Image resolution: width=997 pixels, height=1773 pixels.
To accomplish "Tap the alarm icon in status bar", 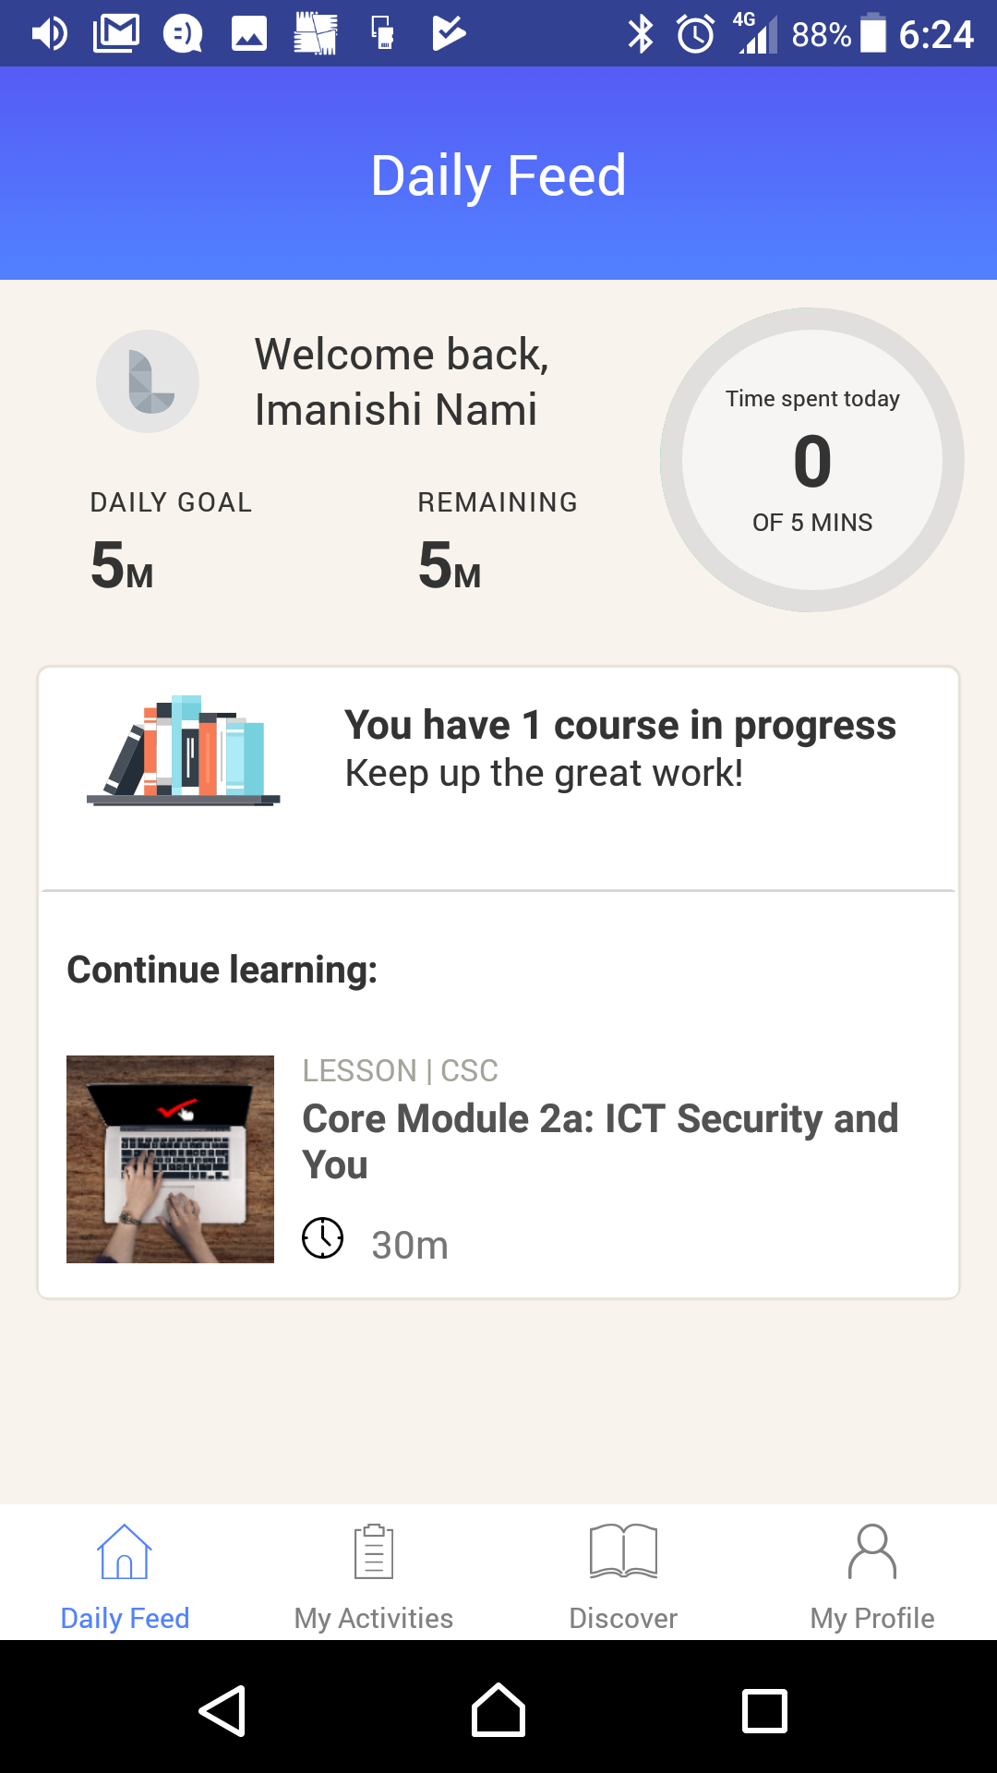I will [x=695, y=34].
